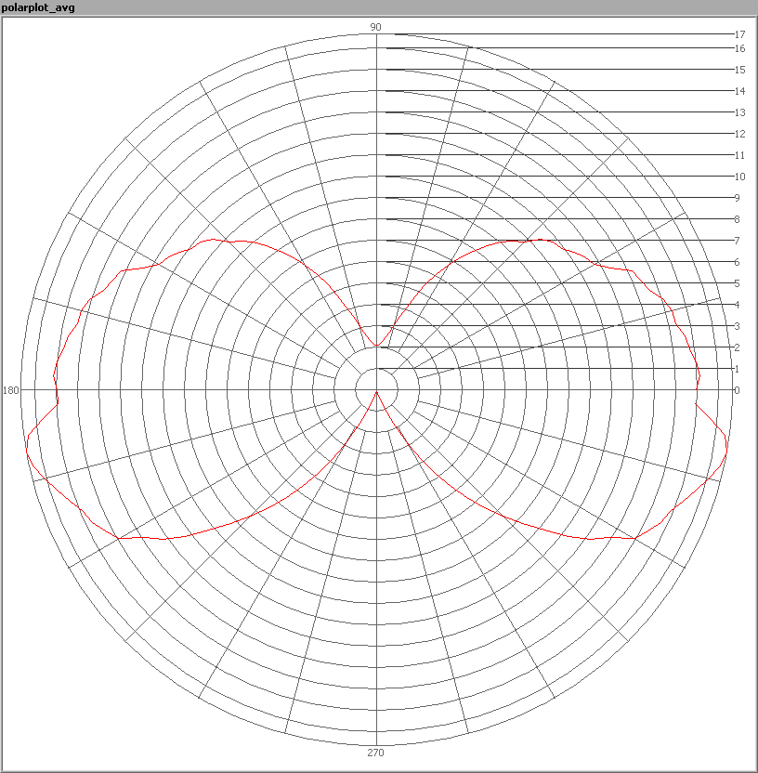This screenshot has width=758, height=773.
Task: Click radial scale label 11
Action: click(739, 155)
